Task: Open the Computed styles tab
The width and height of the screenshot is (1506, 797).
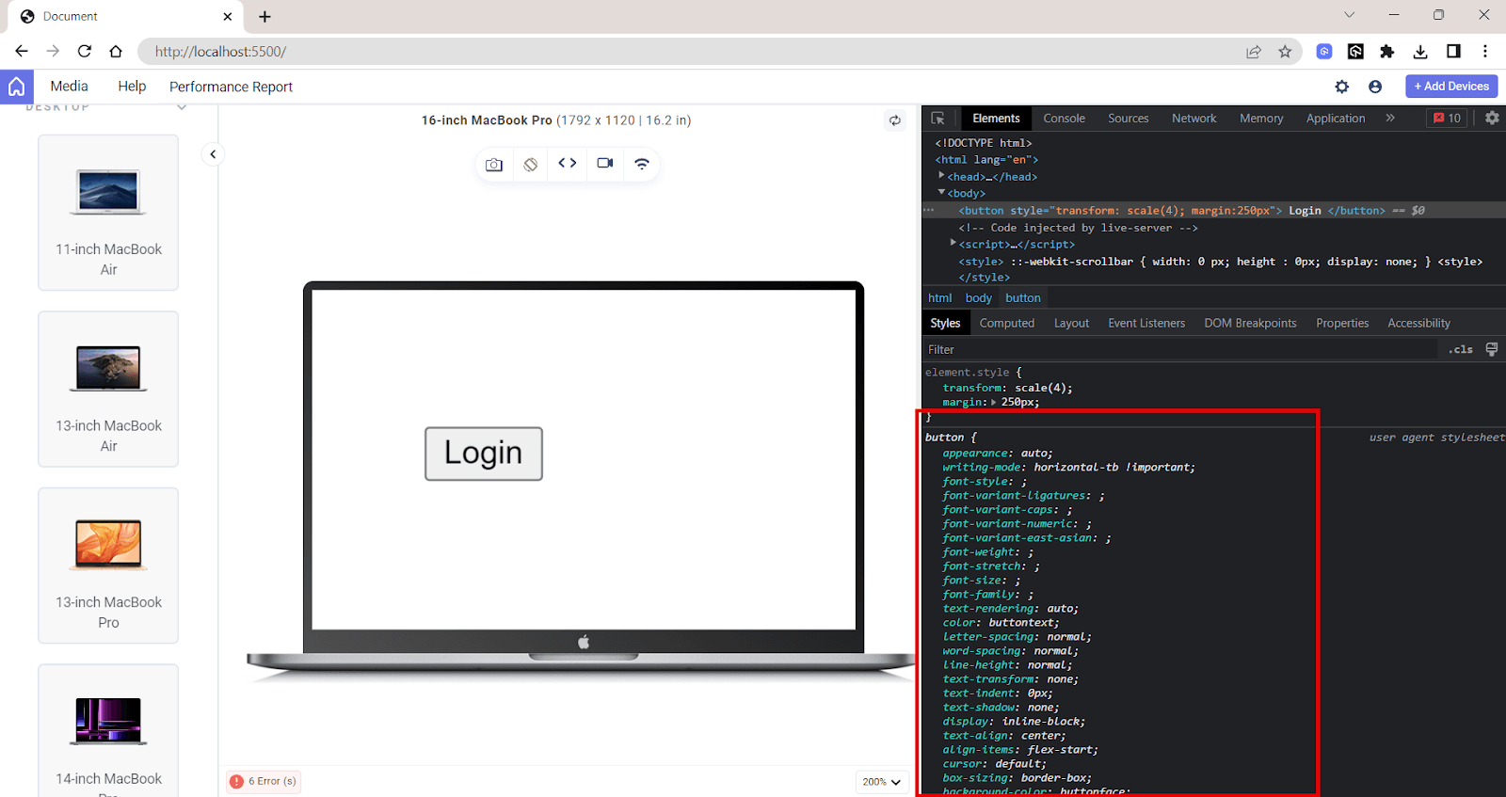Action: click(1006, 323)
